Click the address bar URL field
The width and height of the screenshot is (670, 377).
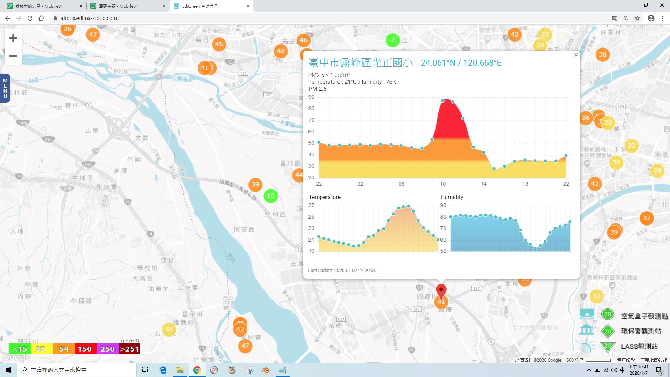(328, 18)
